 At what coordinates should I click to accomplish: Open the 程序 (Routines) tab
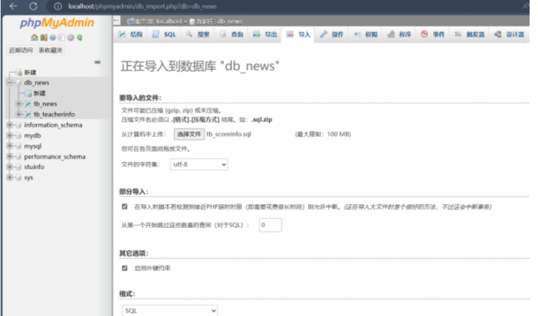399,34
